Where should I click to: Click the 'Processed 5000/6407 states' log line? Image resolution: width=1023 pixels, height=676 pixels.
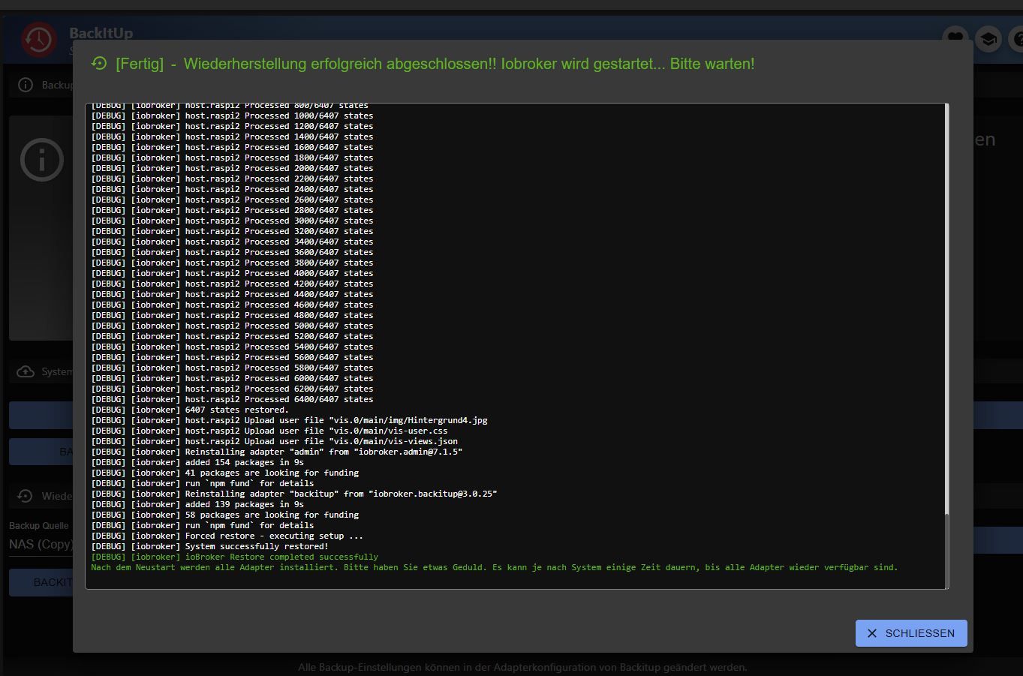click(232, 326)
